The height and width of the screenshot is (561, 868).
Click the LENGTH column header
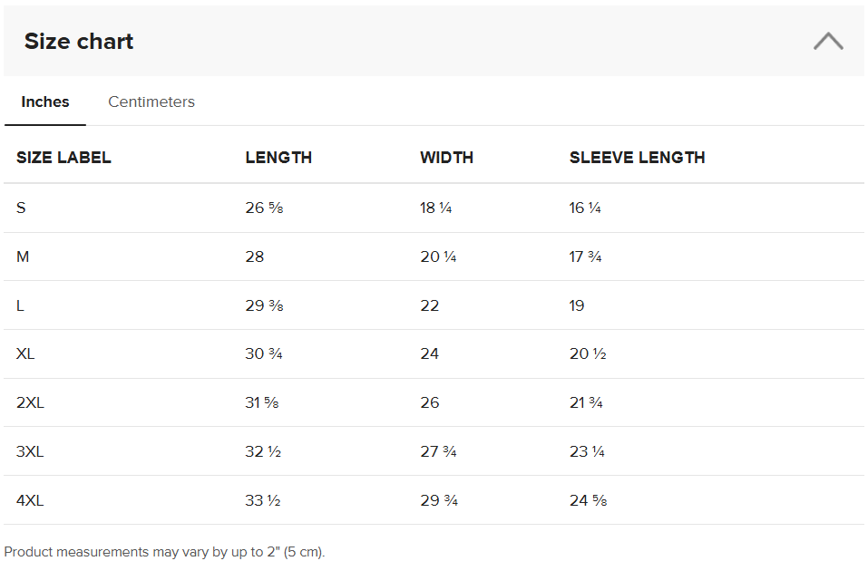(x=278, y=158)
